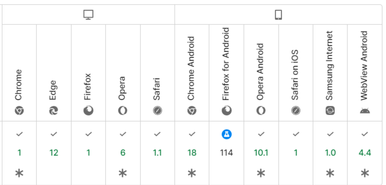Expand Chrome Android 18 support notes

point(192,174)
